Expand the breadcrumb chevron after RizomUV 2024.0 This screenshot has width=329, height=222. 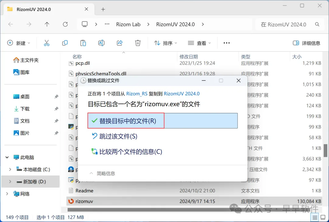(x=203, y=24)
